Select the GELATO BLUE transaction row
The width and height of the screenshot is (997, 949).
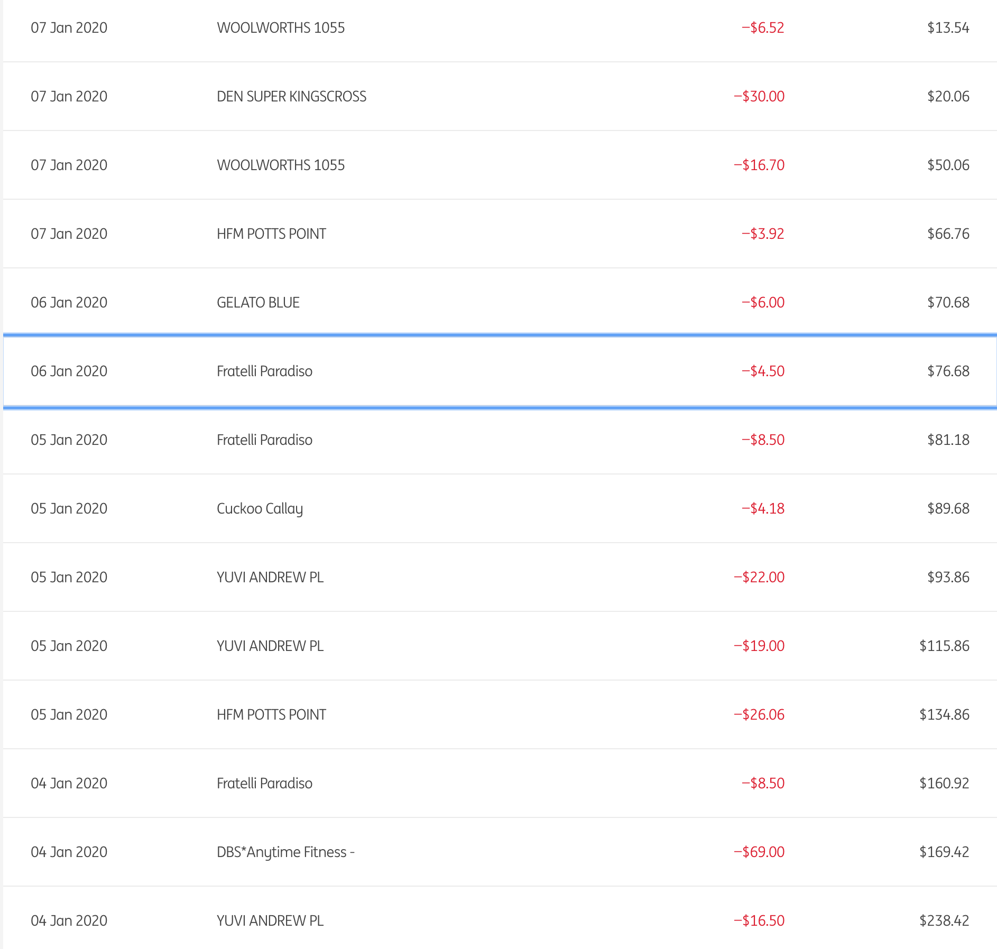point(258,302)
